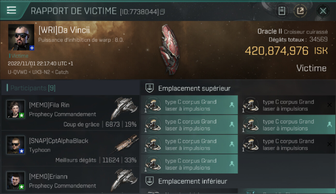View Da Vincii's victim portrait
The width and height of the screenshot is (336, 194).
[x=21, y=37]
